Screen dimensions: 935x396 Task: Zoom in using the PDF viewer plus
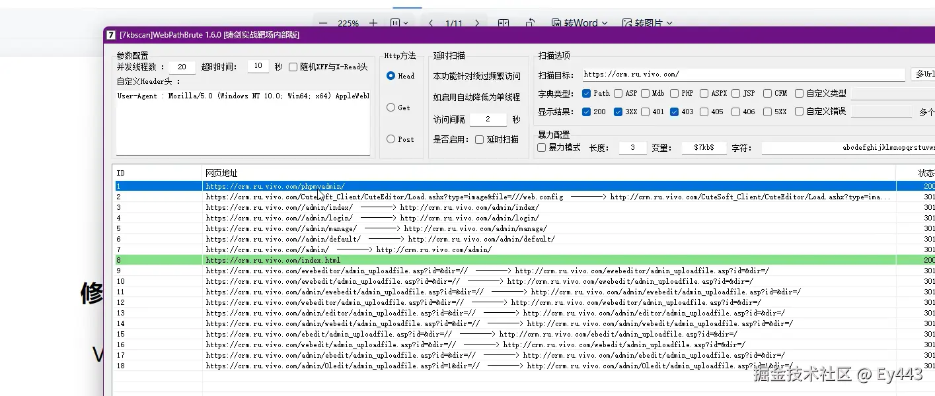pyautogui.click(x=373, y=23)
